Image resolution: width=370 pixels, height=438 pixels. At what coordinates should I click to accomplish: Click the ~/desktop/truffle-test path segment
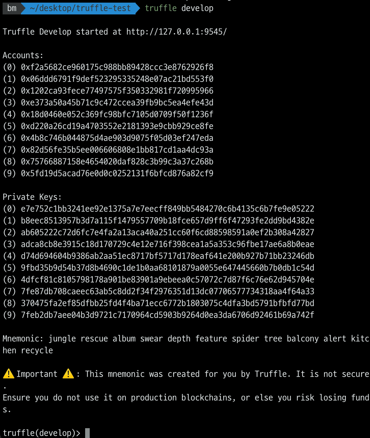pyautogui.click(x=80, y=8)
